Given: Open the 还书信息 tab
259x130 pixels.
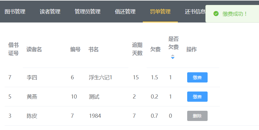Looking at the screenshot, I should (x=195, y=12).
